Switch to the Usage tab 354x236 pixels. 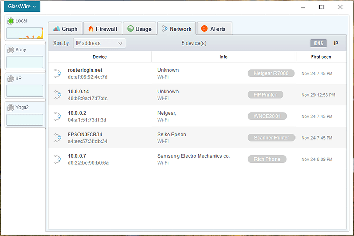pyautogui.click(x=139, y=29)
